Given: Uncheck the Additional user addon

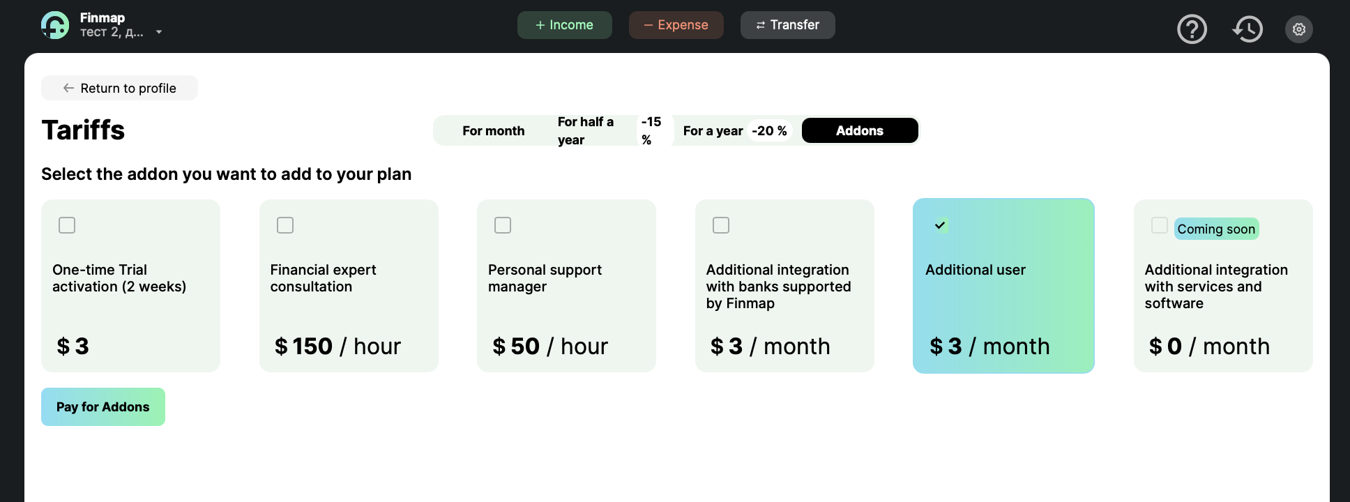Looking at the screenshot, I should pos(940,225).
